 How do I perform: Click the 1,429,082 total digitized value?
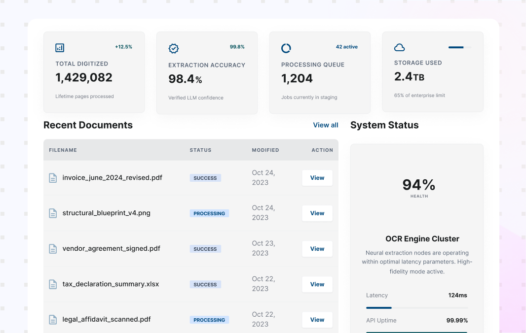point(84,77)
